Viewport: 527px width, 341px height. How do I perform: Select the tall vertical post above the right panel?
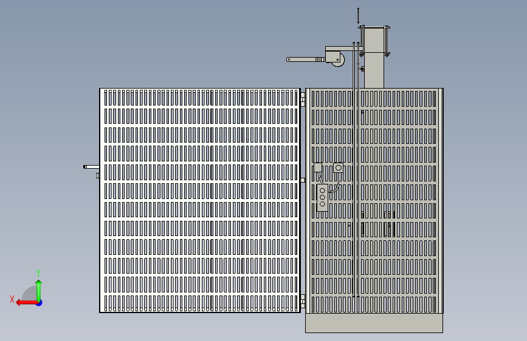pos(374,58)
